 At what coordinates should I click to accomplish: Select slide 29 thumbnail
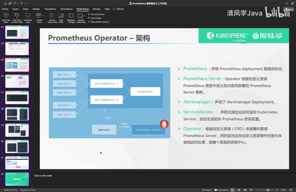click(x=17, y=130)
